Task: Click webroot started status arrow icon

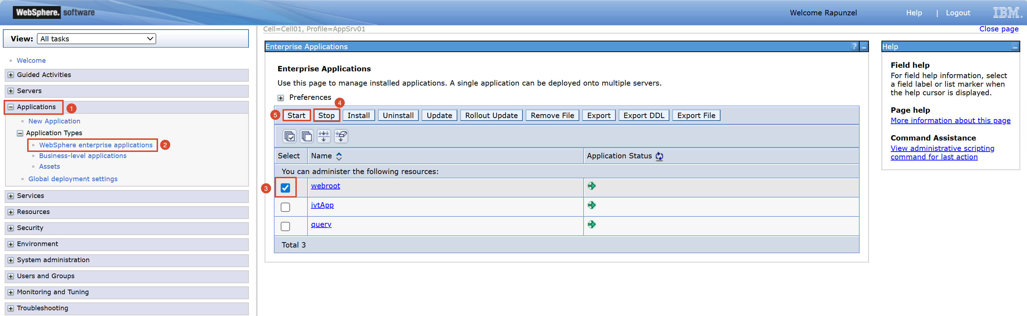Action: point(592,185)
